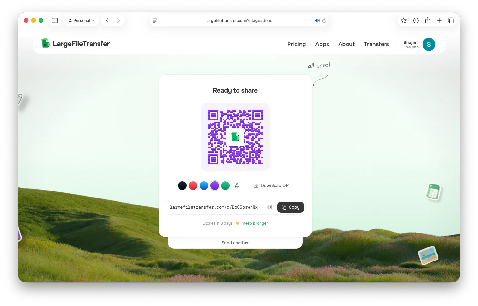Bookmark the page with the star icon

pos(404,20)
